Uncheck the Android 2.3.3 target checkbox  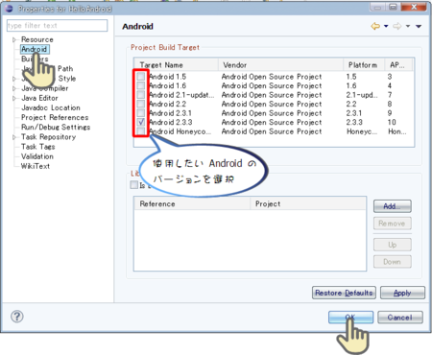[141, 122]
